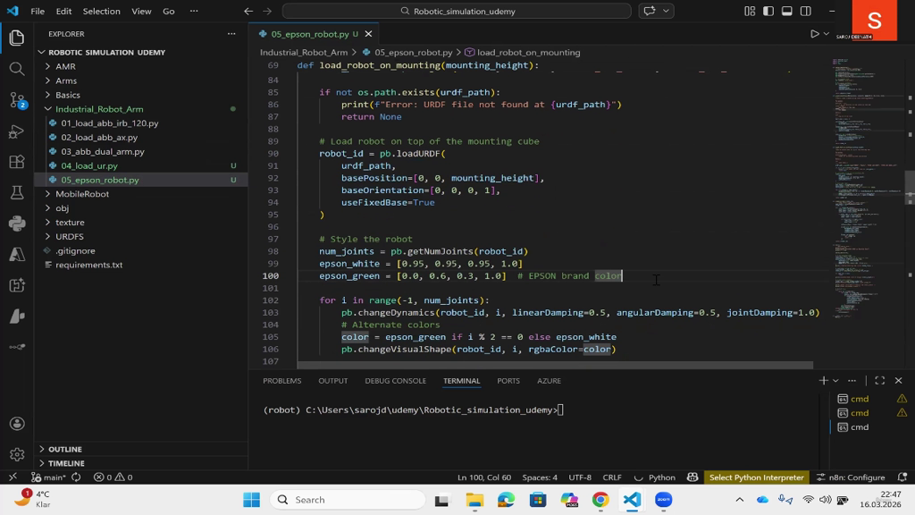
Task: Create a new terminal with plus icon
Action: [823, 381]
